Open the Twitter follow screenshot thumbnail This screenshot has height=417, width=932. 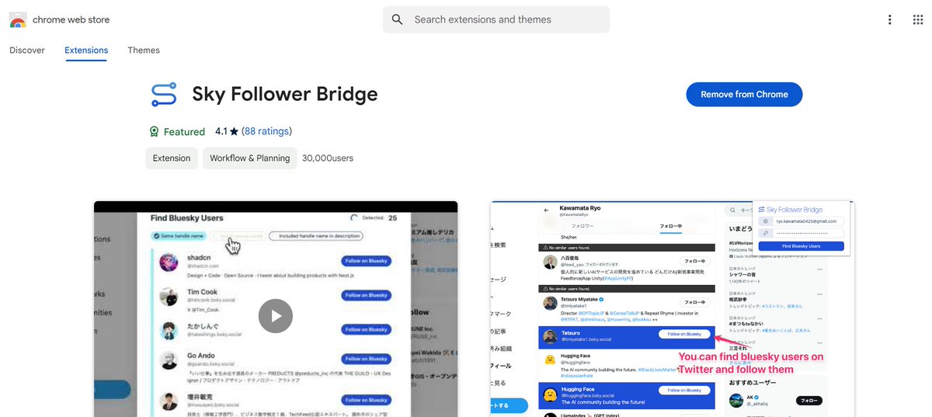pos(673,309)
